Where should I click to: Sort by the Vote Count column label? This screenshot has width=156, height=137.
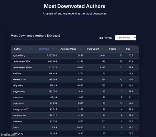coord(93,49)
